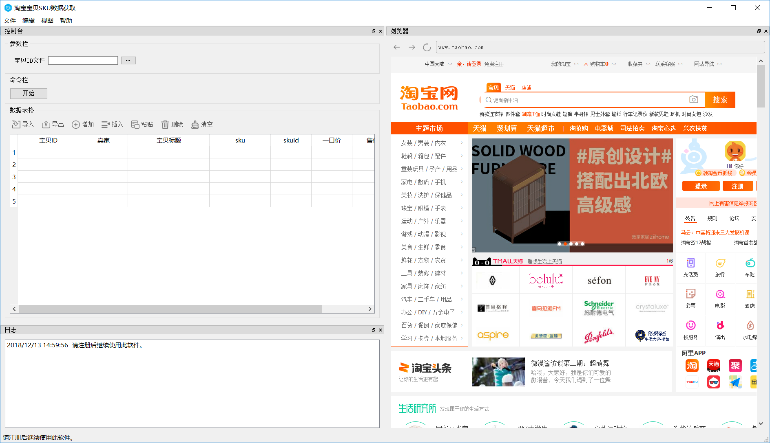Float the 浏览器 panel with its undock icon
The width and height of the screenshot is (770, 443).
click(759, 31)
